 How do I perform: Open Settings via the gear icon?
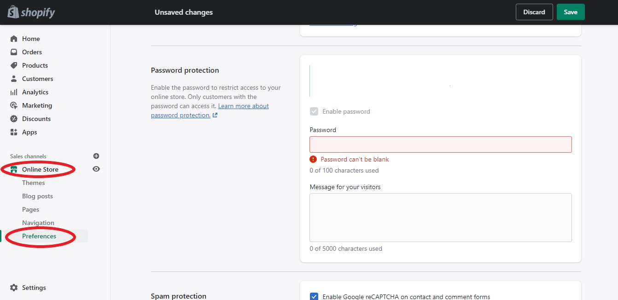14,288
